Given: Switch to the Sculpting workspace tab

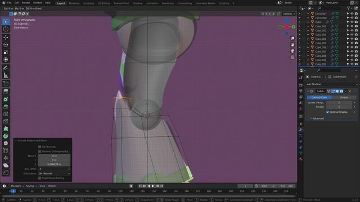Looking at the screenshot, I should tap(88, 3).
